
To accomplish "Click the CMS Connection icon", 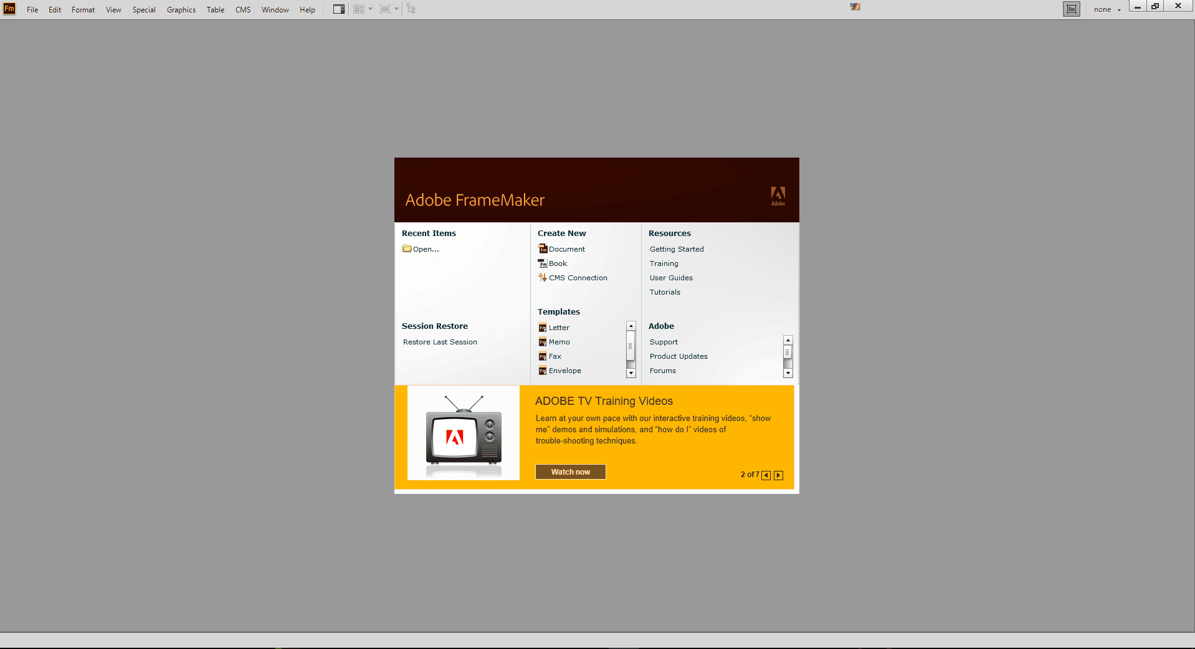I will pyautogui.click(x=543, y=277).
